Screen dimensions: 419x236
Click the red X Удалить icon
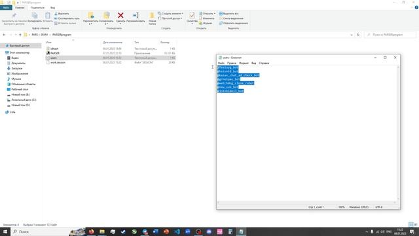pos(120,16)
